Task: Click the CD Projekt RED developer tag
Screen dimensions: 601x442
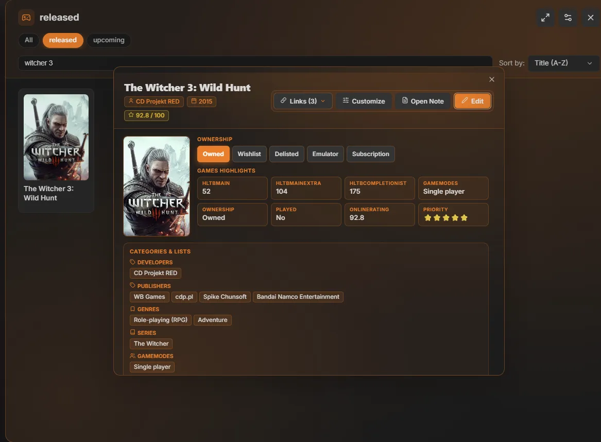Action: pyautogui.click(x=156, y=273)
